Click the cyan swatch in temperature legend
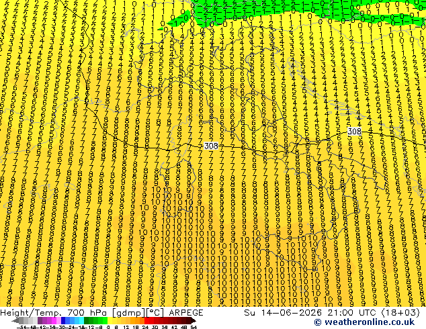The width and height of the screenshot is (426, 329). [x=81, y=321]
